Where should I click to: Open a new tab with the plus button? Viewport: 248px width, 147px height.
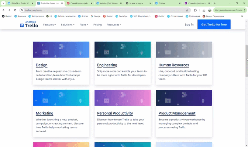click(215, 3)
